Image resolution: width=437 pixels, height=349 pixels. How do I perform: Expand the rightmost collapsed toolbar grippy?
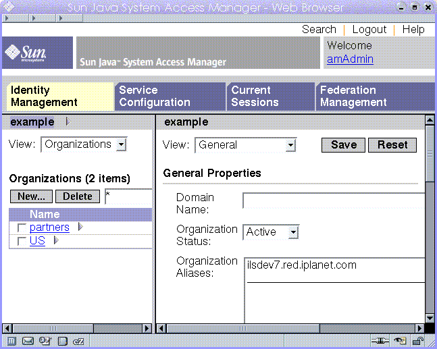(70, 18)
